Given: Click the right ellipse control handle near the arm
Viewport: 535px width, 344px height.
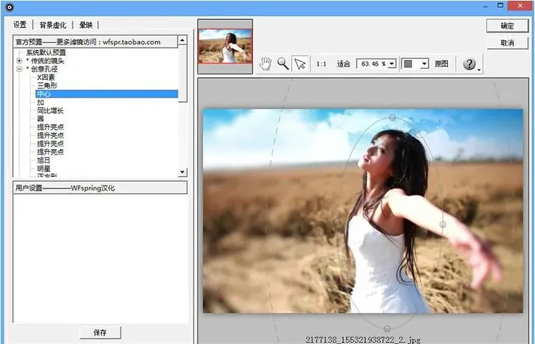Looking at the screenshot, I should click(x=442, y=224).
